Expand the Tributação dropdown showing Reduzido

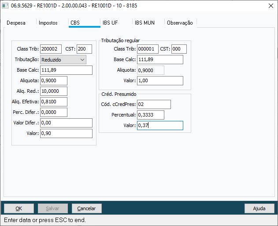63,60
